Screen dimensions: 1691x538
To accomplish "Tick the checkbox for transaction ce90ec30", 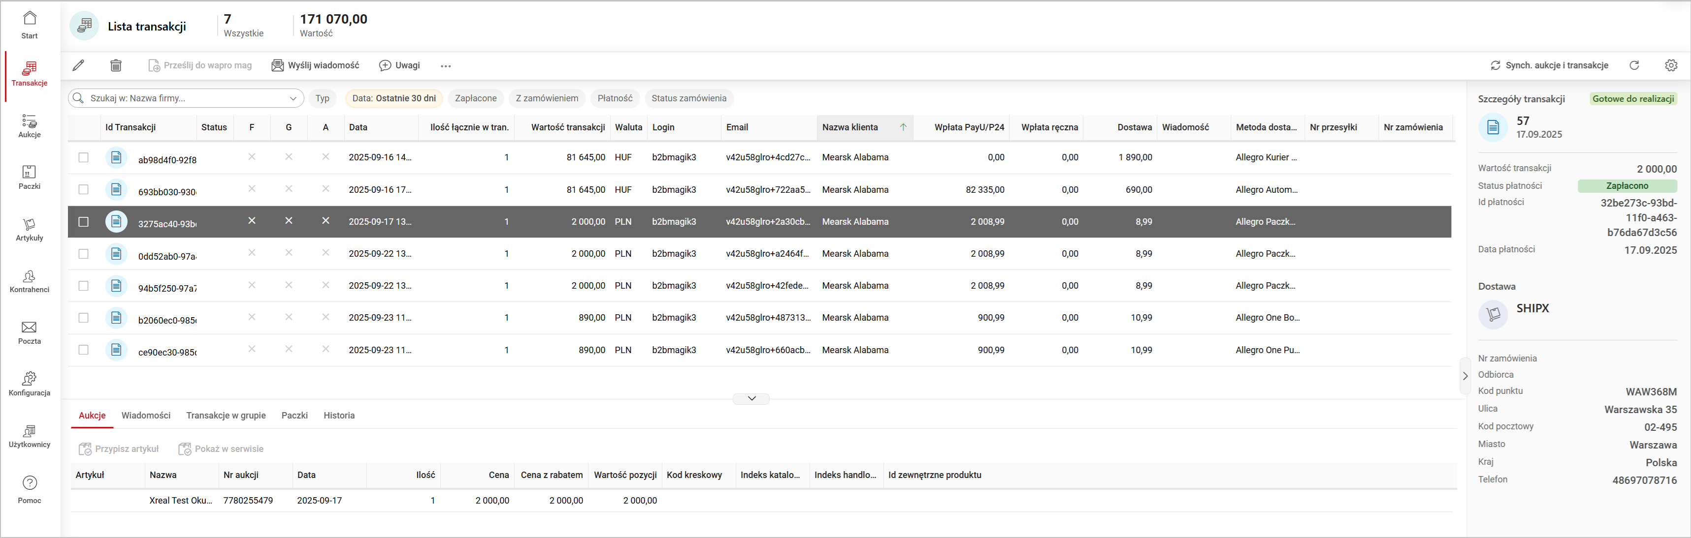I will pos(83,350).
